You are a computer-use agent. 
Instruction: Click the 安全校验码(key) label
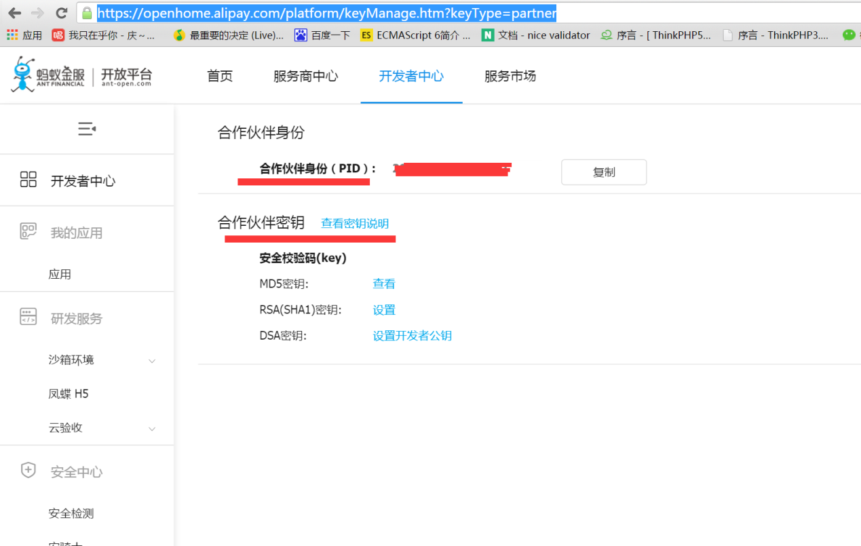coord(303,258)
